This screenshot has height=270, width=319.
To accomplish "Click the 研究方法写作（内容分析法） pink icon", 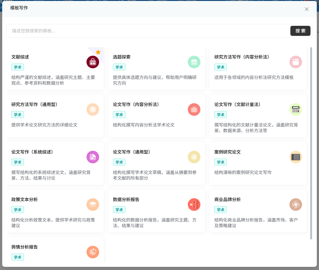I will pyautogui.click(x=295, y=62).
